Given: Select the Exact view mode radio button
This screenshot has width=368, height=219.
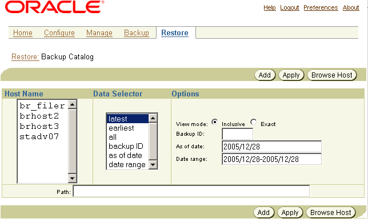Looking at the screenshot, I should coord(254,122).
